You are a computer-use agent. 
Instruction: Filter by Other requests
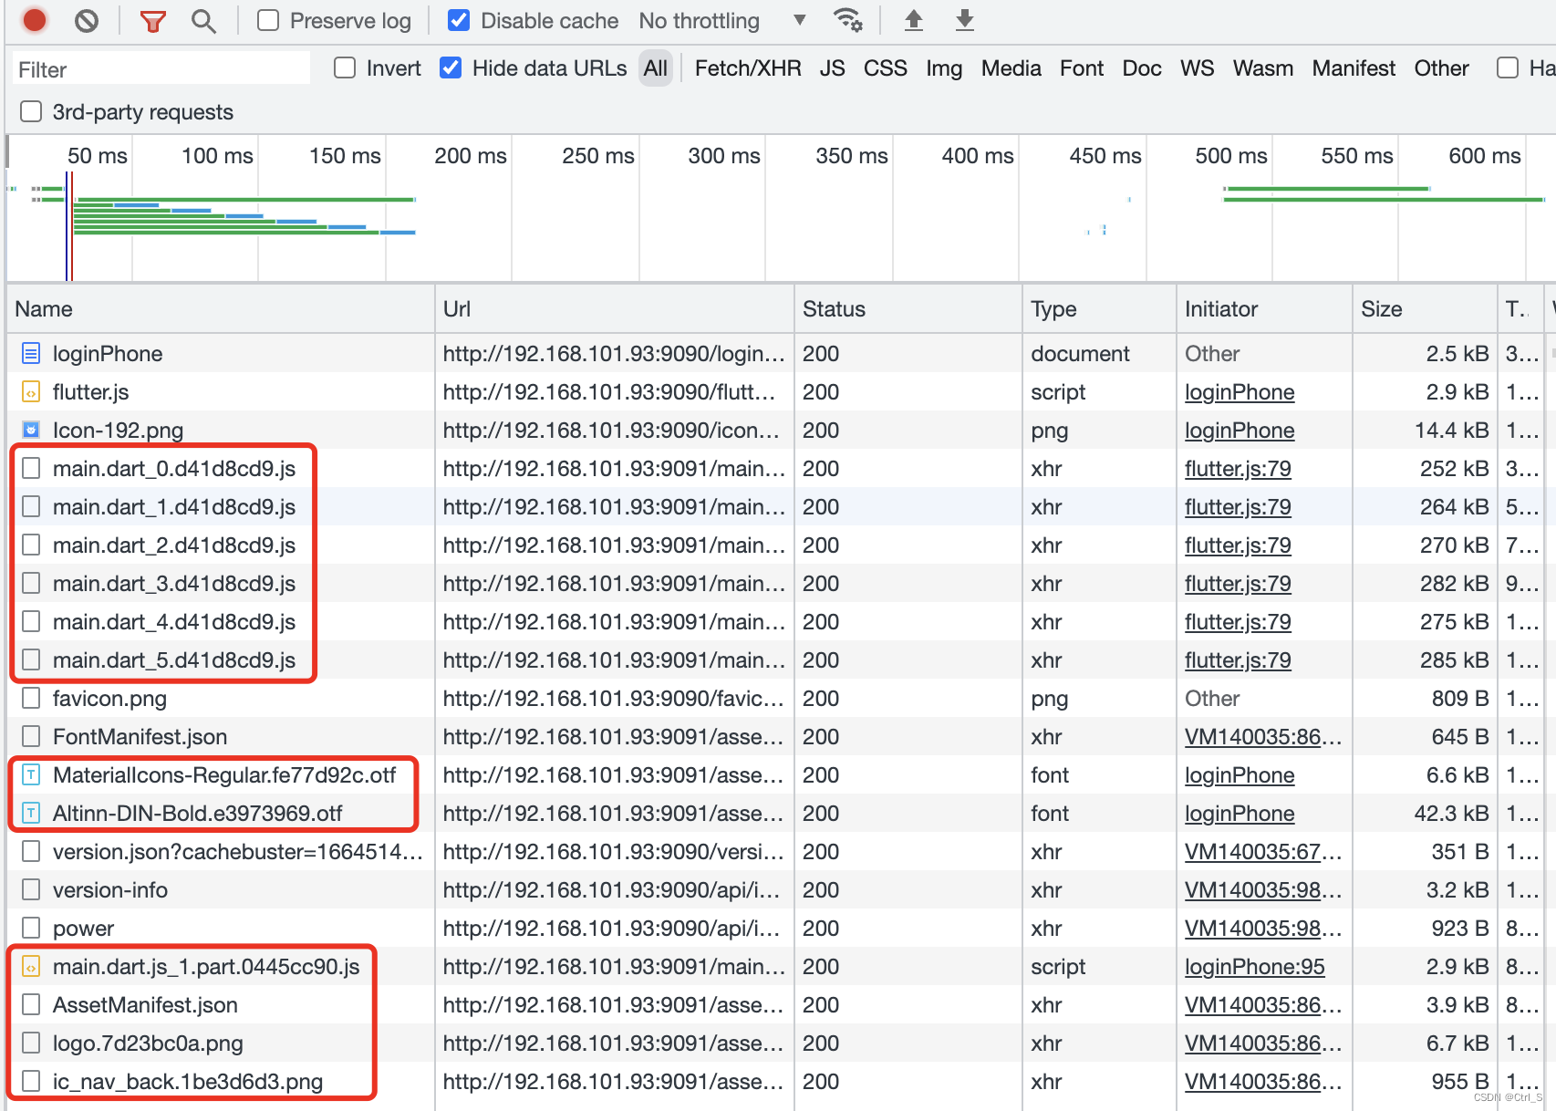pyautogui.click(x=1441, y=68)
